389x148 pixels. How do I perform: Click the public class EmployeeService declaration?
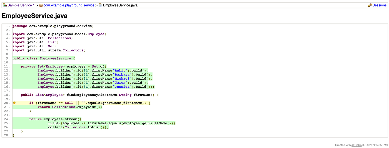pyautogui.click(x=44, y=58)
